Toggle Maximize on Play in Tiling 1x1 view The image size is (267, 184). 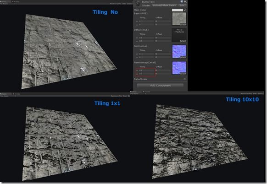coord(117,96)
